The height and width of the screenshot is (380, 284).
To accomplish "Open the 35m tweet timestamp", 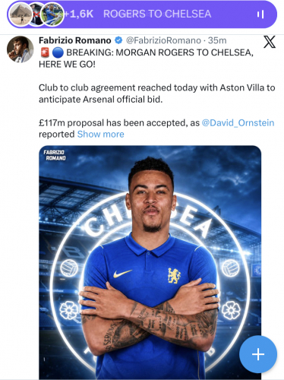I will 217,40.
